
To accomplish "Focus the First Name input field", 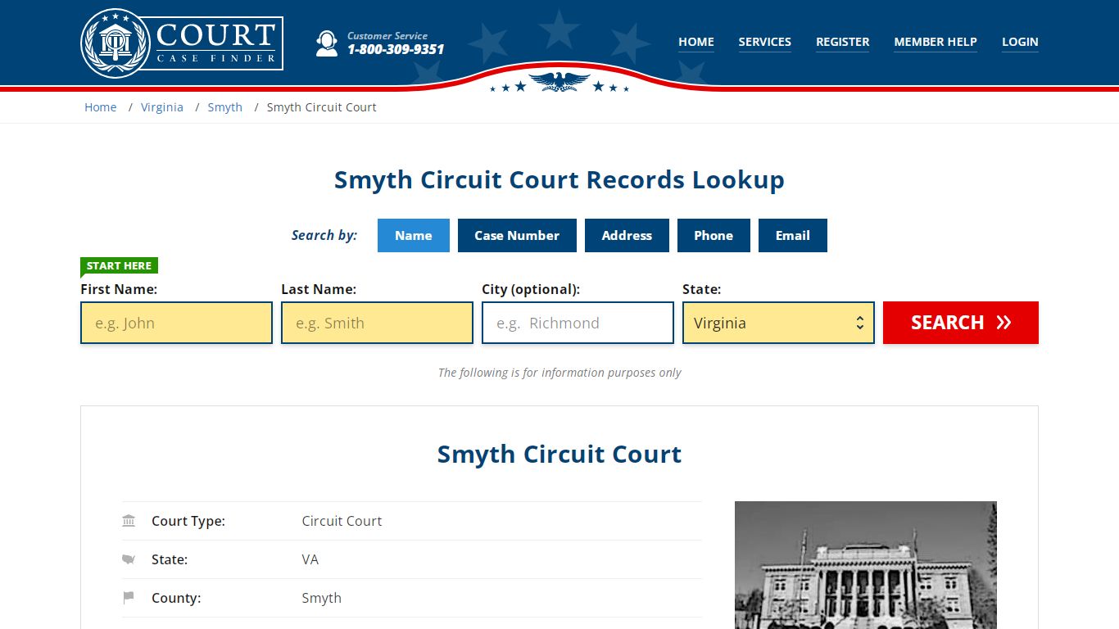I will (176, 323).
